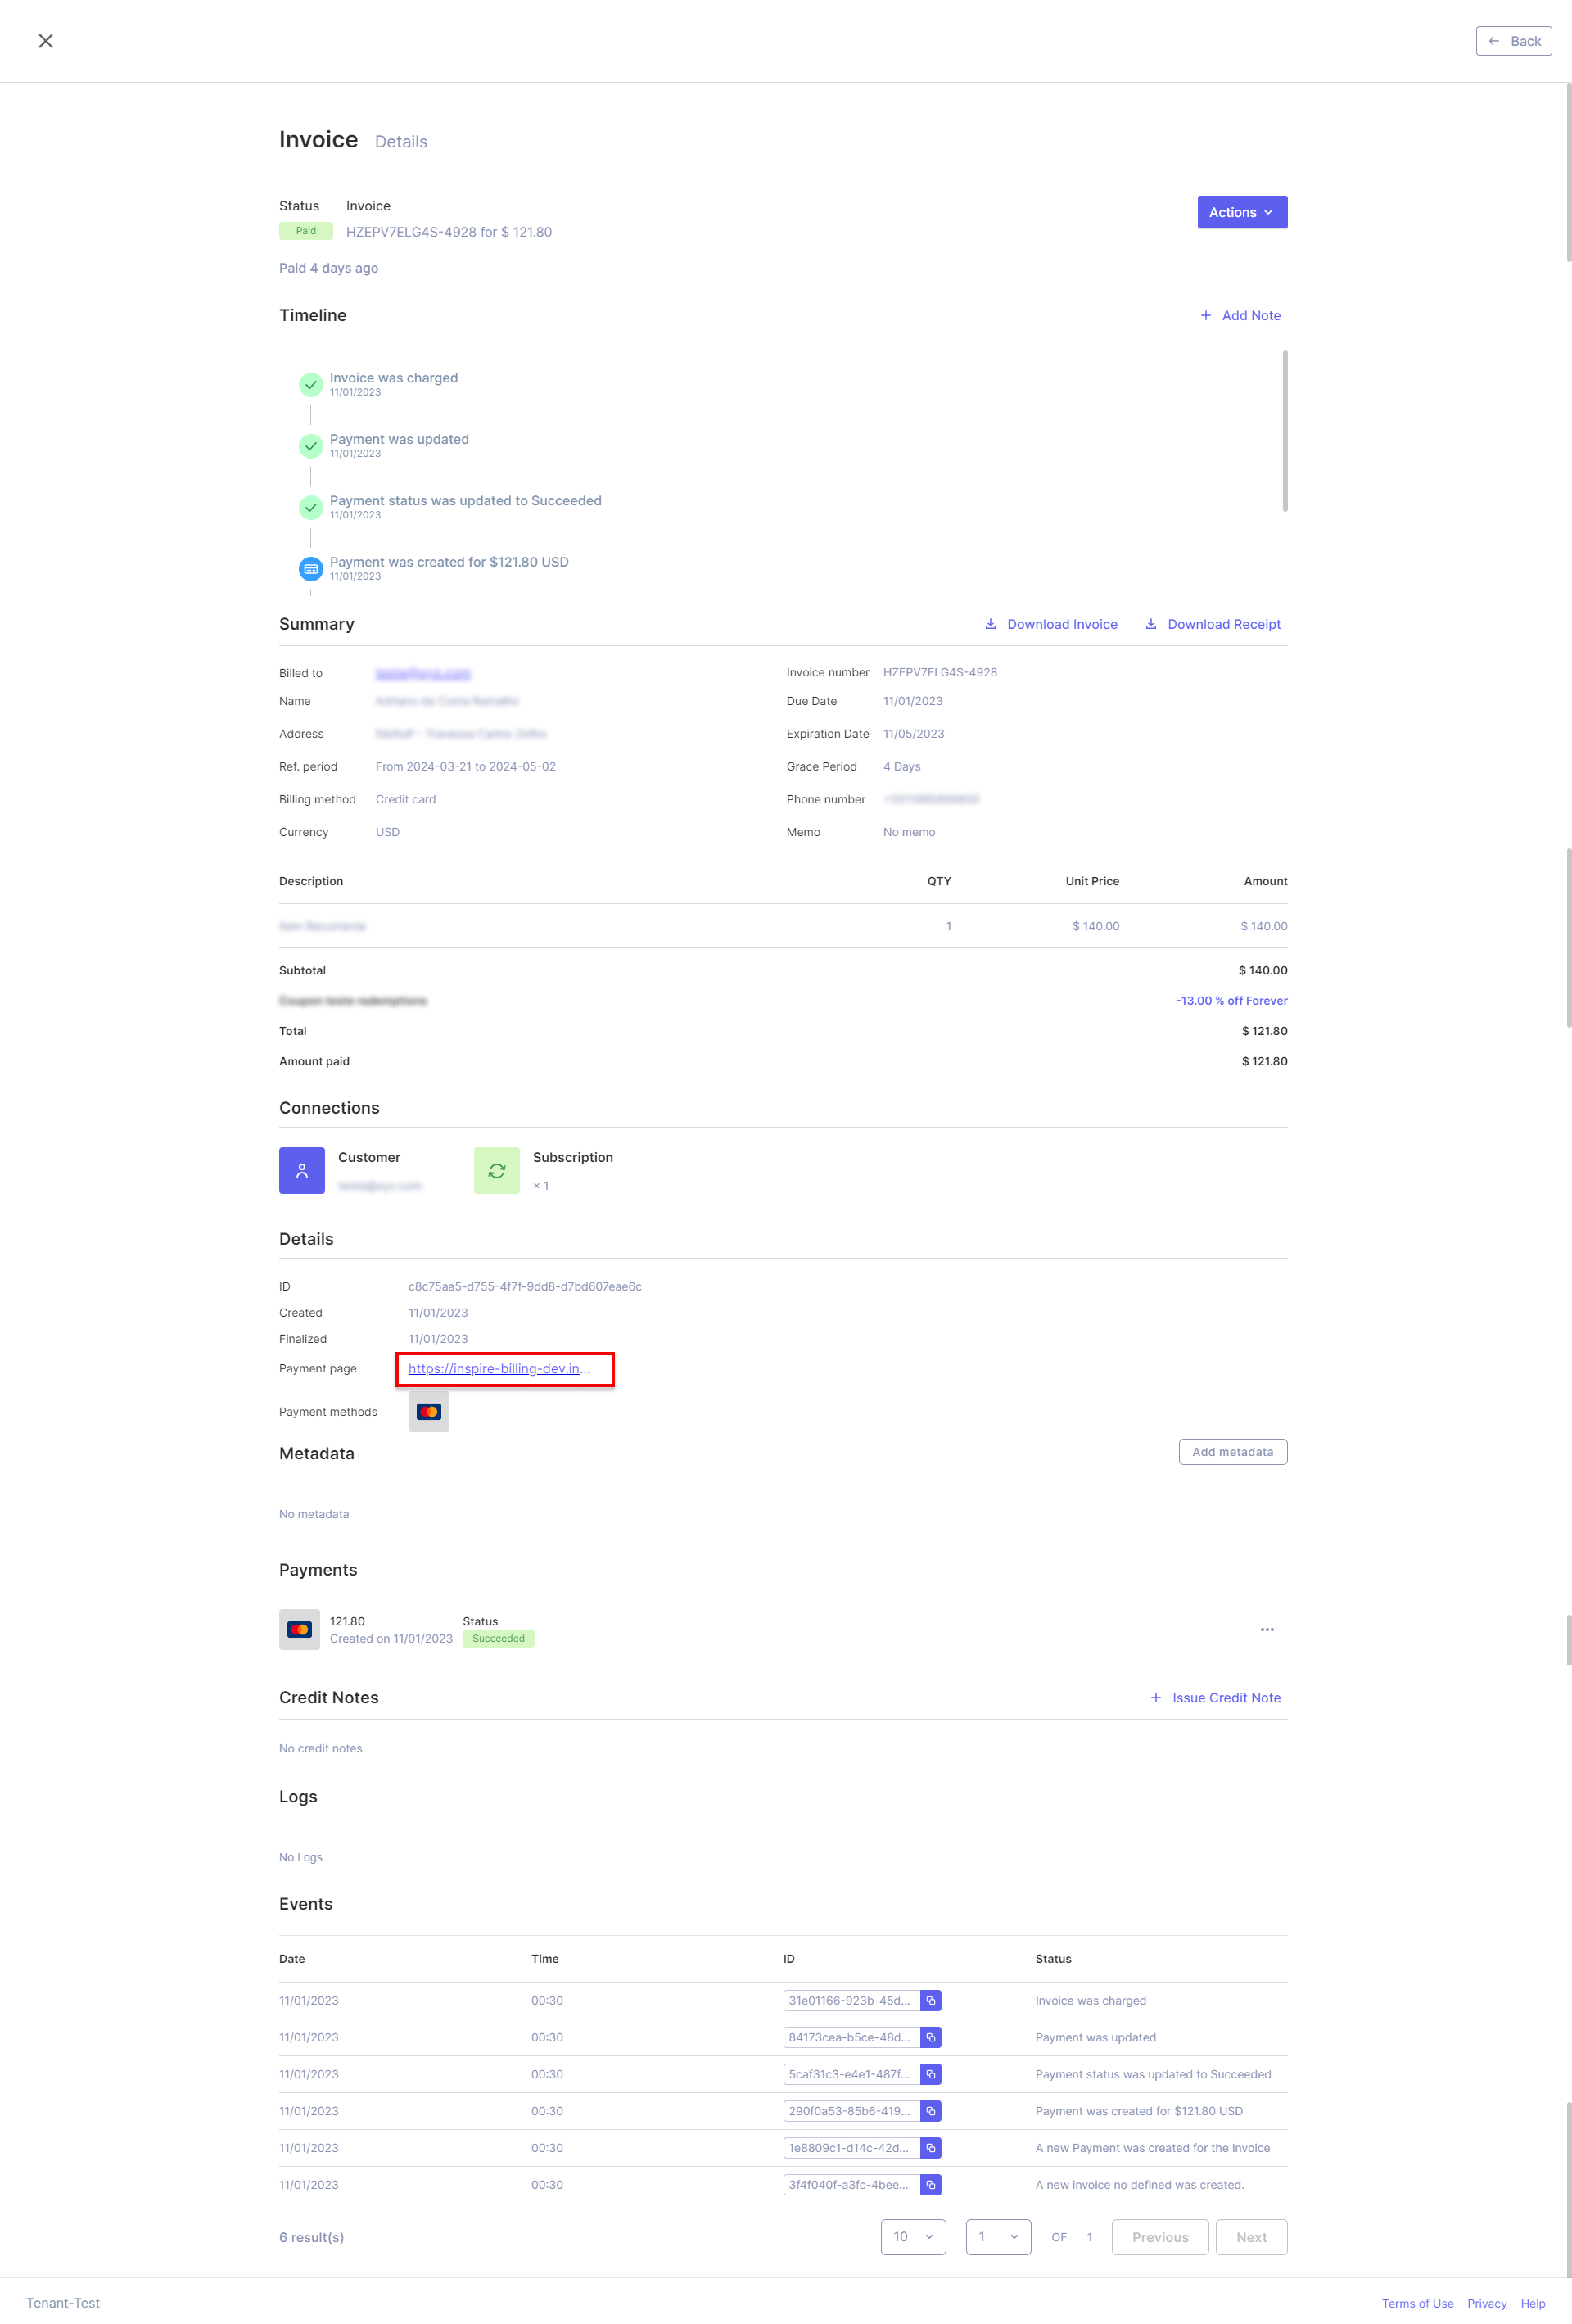Click the Next pagination button

click(1251, 2237)
